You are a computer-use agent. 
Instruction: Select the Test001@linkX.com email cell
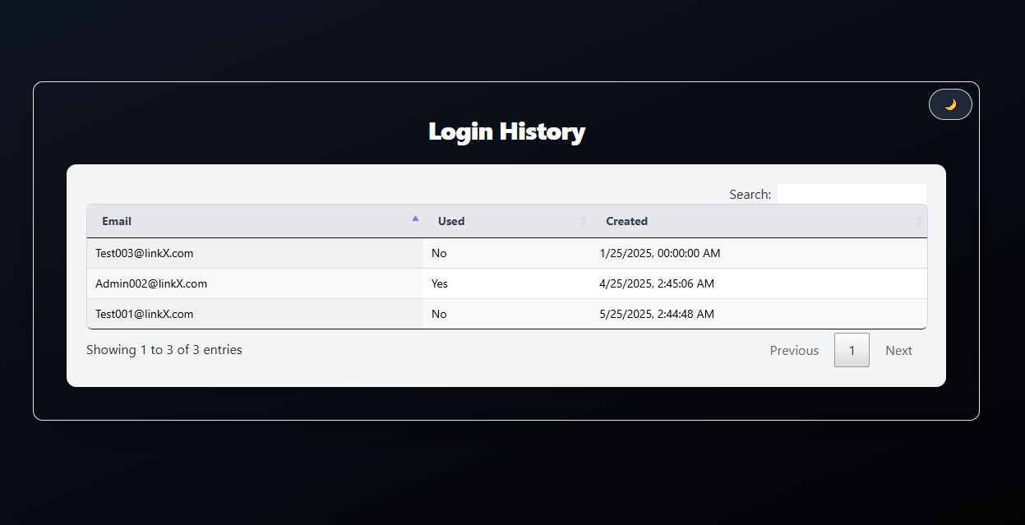pyautogui.click(x=255, y=314)
